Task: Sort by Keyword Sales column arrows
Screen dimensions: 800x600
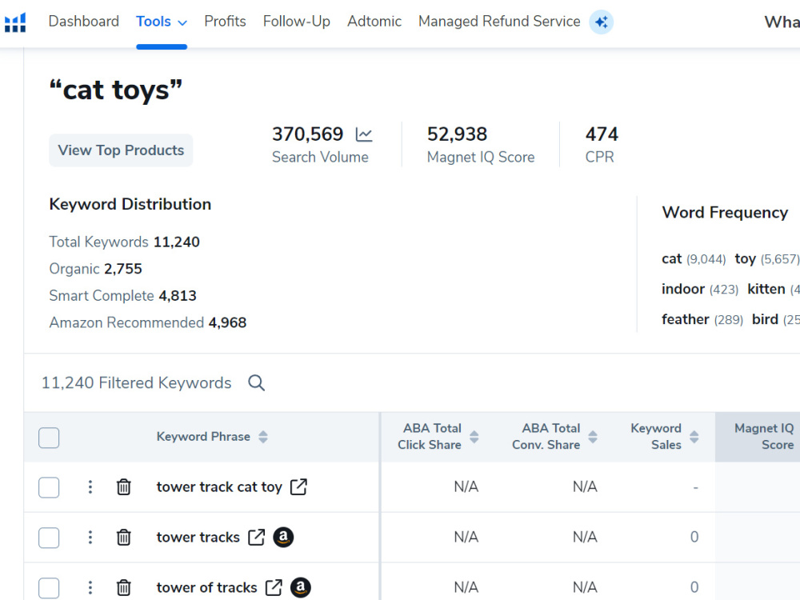Action: coord(694,437)
